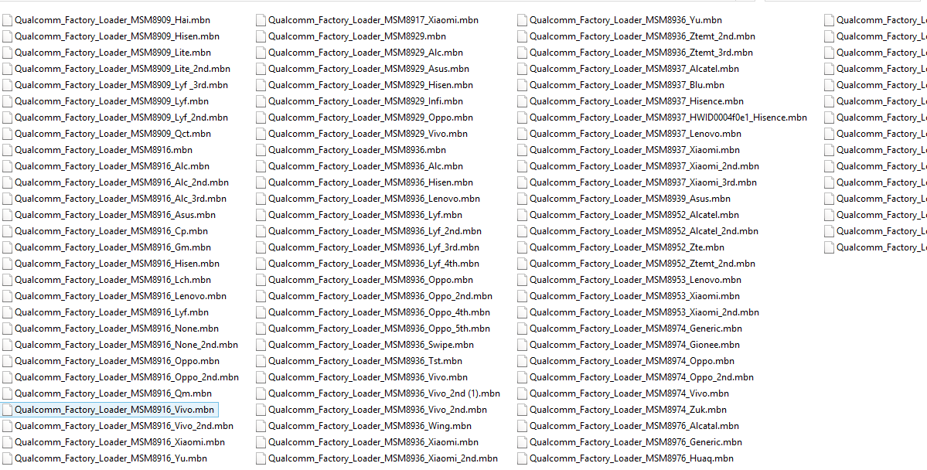
Task: Select file Qualcomm_Factory_Loader_MSM8916_Qm.mbn
Action: coord(113,393)
